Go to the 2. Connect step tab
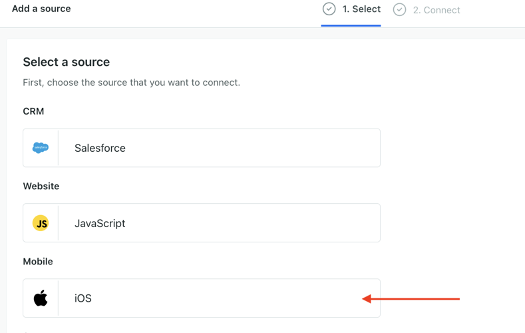 pyautogui.click(x=436, y=10)
